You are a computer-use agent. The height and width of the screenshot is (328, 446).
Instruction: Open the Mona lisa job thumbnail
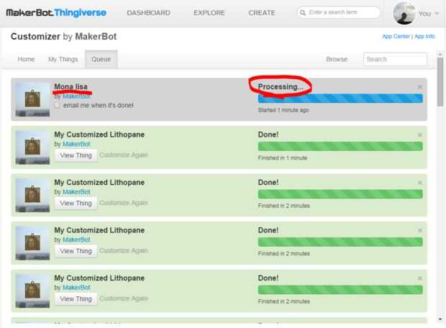32,99
